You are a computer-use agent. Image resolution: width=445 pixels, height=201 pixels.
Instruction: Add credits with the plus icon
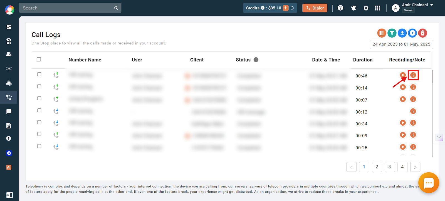(x=286, y=8)
